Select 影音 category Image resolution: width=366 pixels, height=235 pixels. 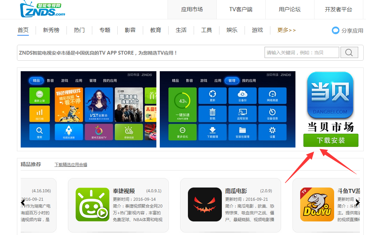click(x=130, y=30)
